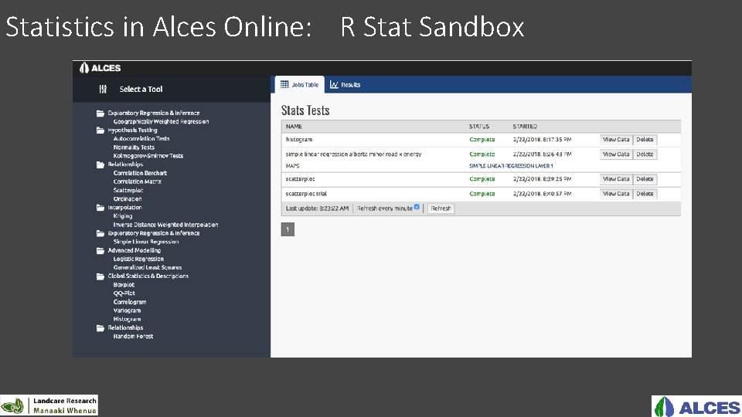Select Normality Tests tool

(134, 147)
